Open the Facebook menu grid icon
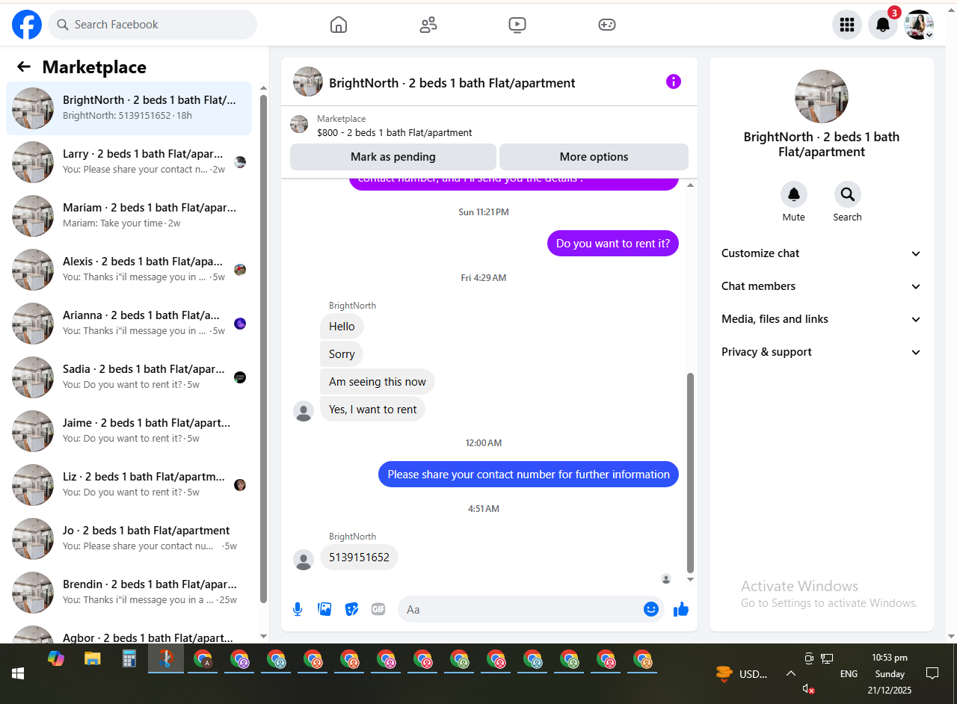The image size is (957, 704). tap(847, 25)
